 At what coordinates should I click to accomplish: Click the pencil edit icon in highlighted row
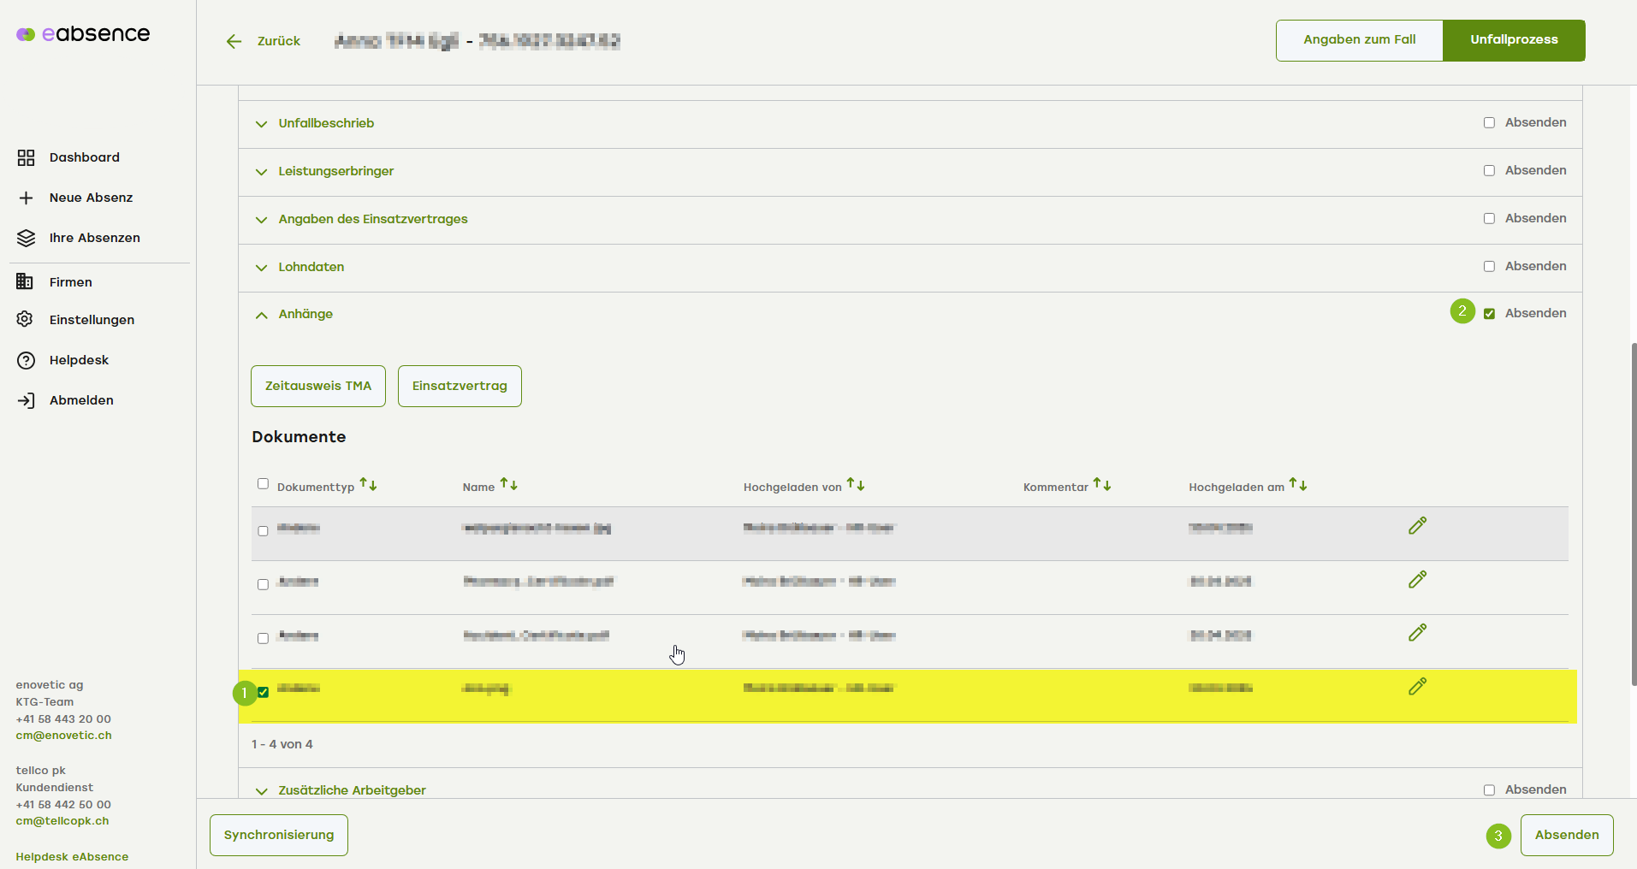pos(1417,687)
